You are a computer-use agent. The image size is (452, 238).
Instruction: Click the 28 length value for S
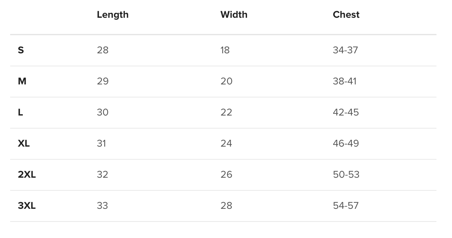point(102,50)
